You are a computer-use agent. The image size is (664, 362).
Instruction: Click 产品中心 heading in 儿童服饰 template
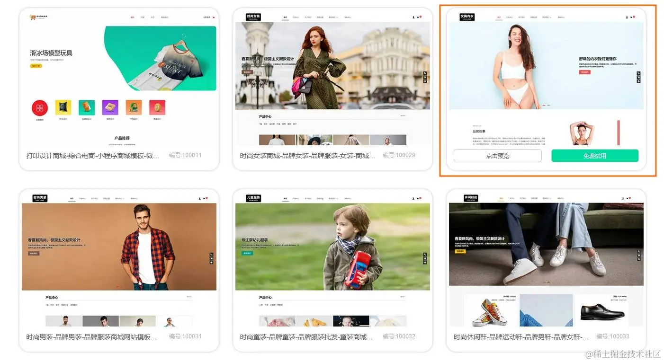click(265, 298)
